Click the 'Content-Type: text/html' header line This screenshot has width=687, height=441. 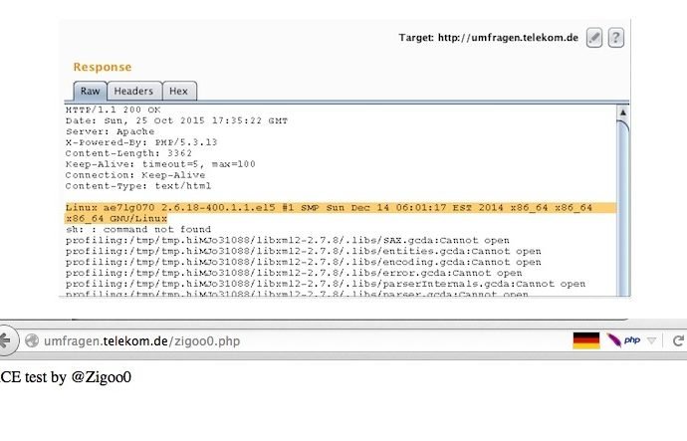[138, 186]
